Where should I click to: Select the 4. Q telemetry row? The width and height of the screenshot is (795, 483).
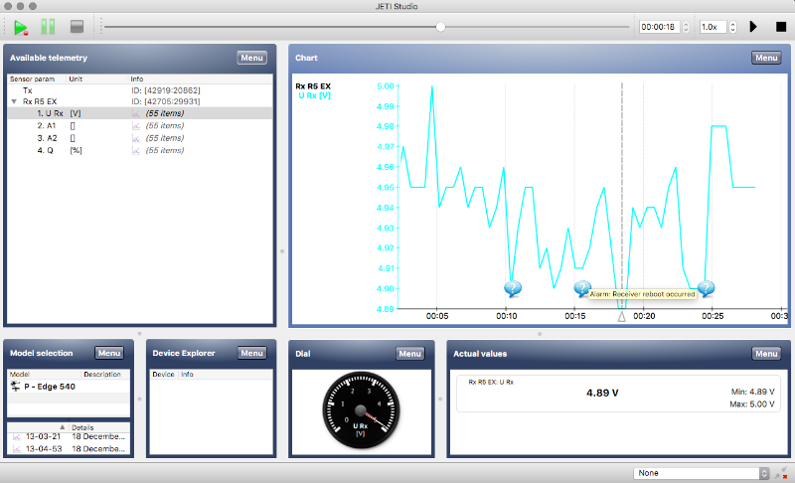click(140, 150)
